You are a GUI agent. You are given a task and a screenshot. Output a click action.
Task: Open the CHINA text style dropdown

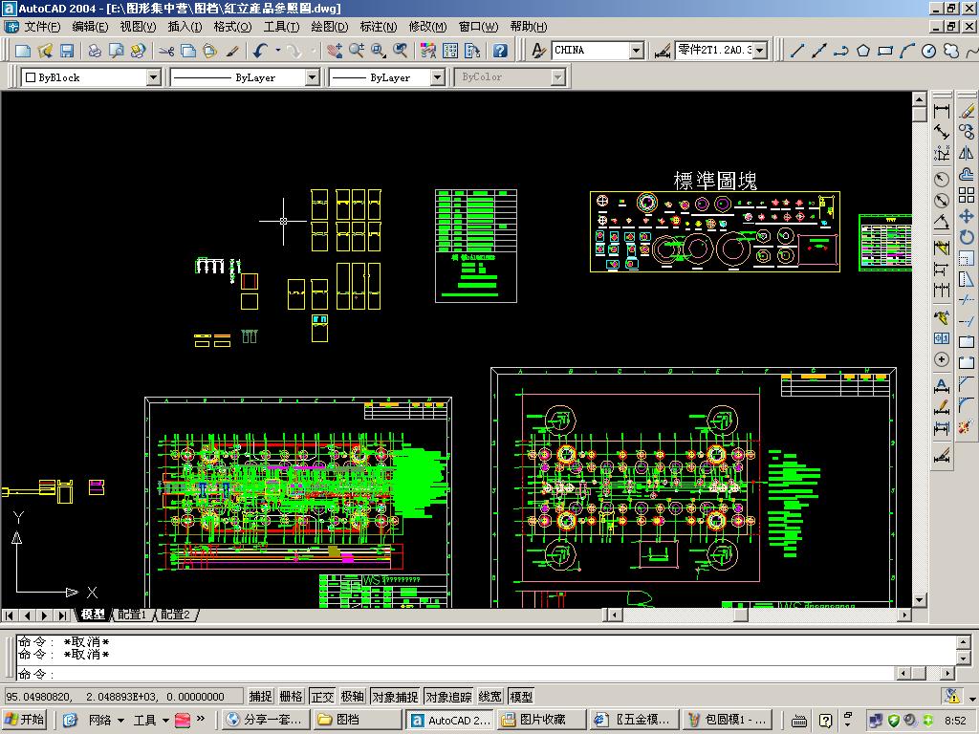pyautogui.click(x=636, y=51)
